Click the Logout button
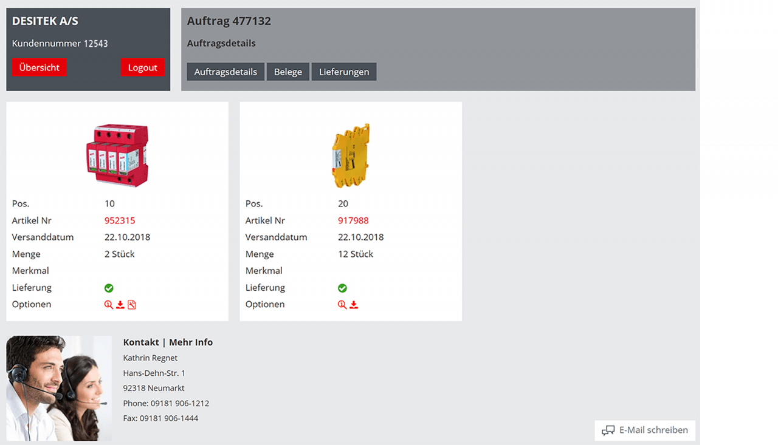This screenshot has height=445, width=778. tap(143, 67)
